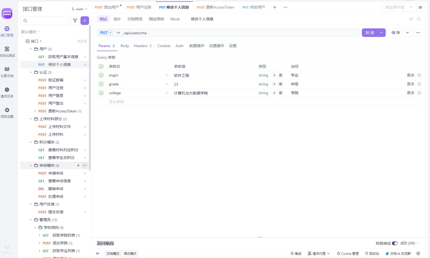Click the link icon beside the URL
The image size is (430, 258).
coord(118,33)
